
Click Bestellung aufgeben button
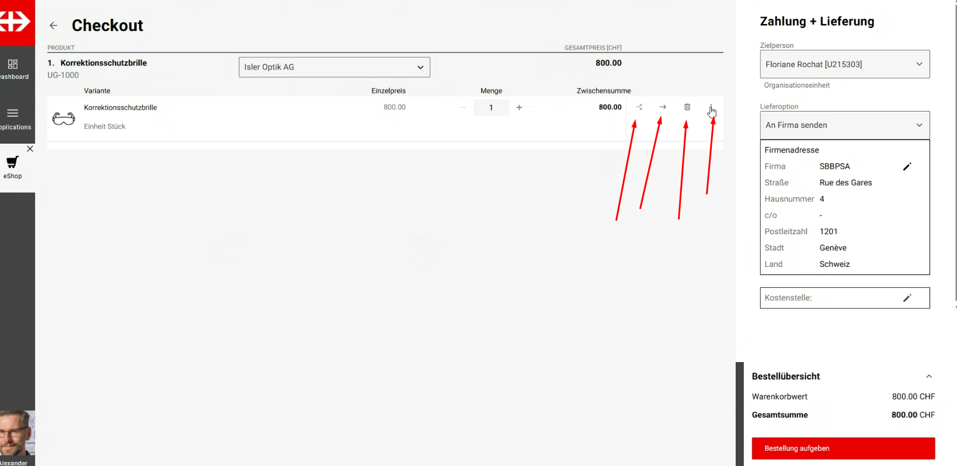point(844,448)
